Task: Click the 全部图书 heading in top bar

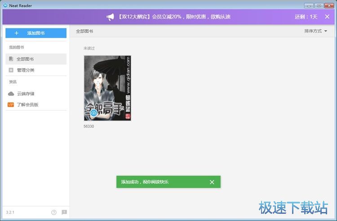Action: click(84, 31)
